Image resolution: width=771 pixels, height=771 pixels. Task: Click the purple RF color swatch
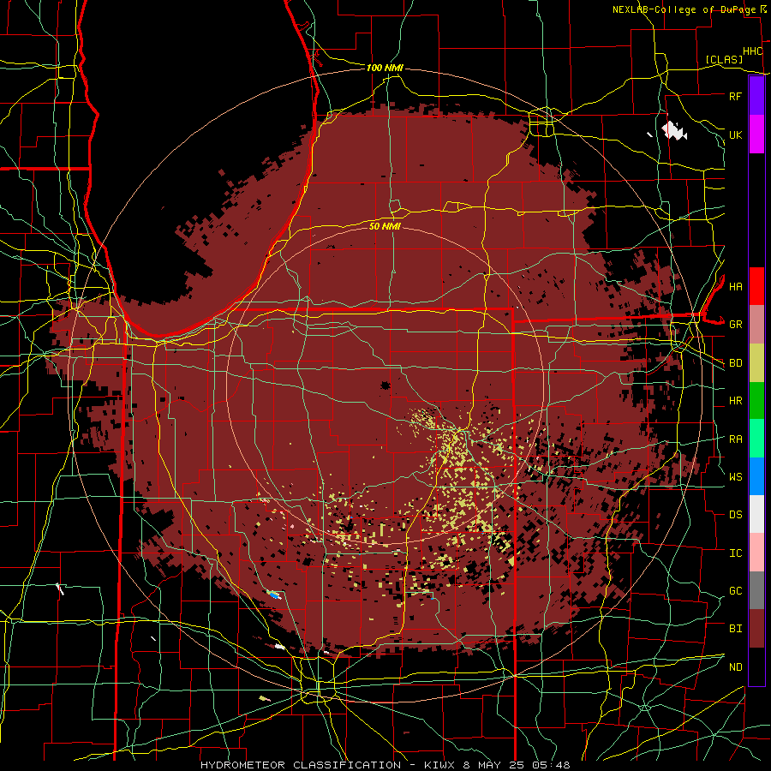pyautogui.click(x=756, y=96)
